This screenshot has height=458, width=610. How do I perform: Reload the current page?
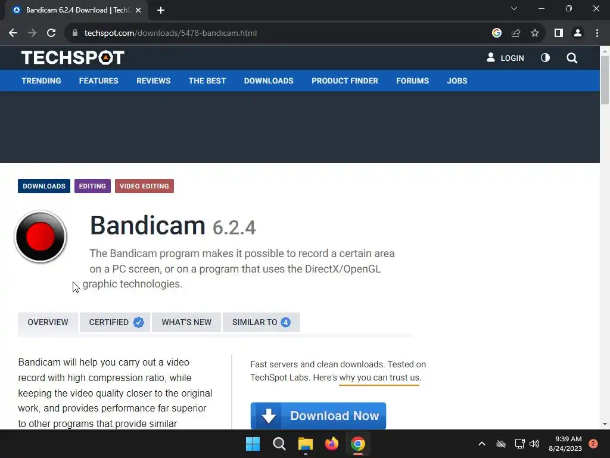[x=51, y=33]
